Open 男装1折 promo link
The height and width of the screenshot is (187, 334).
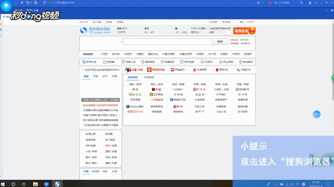click(222, 70)
